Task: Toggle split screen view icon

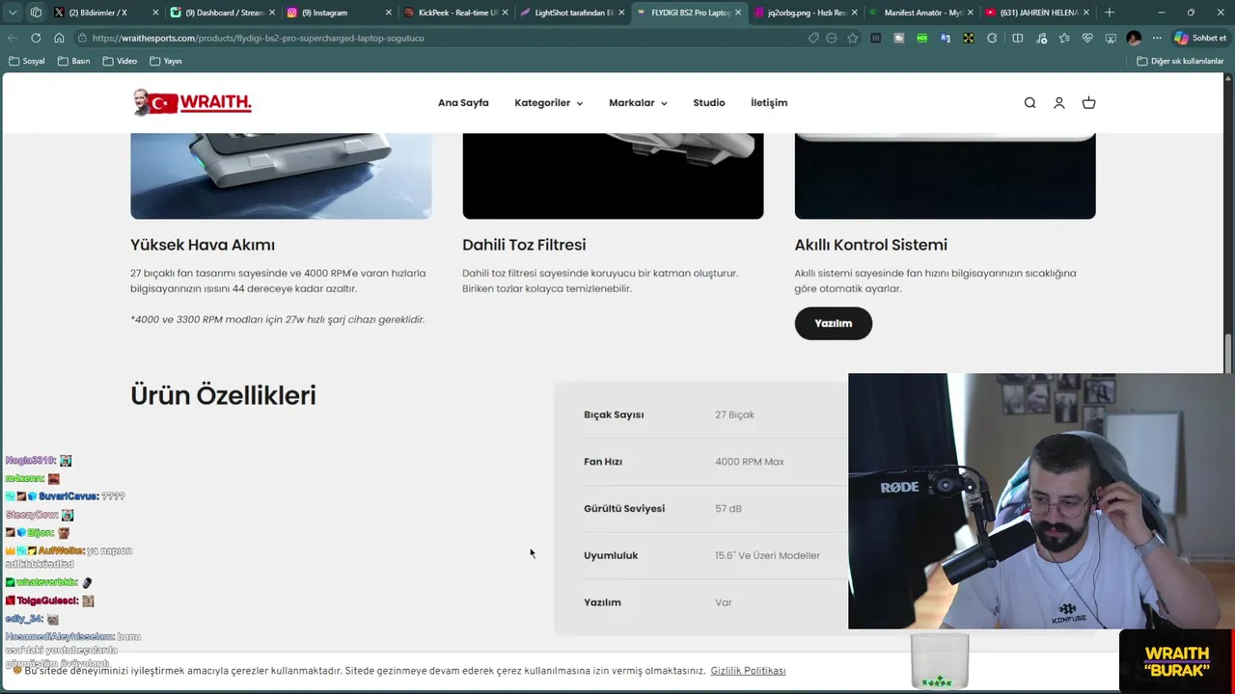Action: click(1017, 38)
